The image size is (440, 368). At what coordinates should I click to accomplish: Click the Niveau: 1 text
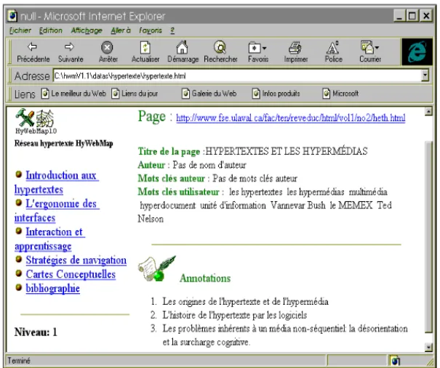(36, 332)
